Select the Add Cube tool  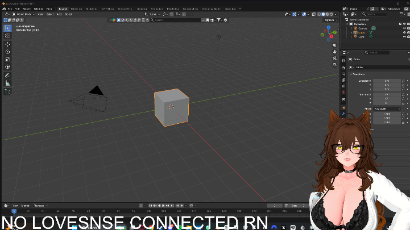click(x=7, y=91)
